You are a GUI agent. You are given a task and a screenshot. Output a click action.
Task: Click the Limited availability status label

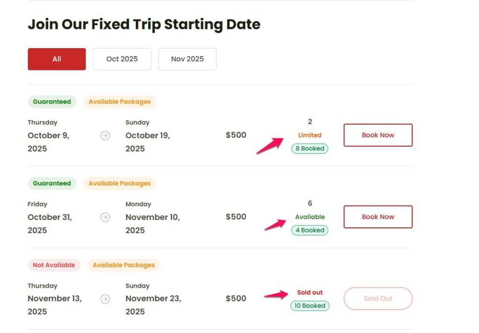[x=310, y=135]
